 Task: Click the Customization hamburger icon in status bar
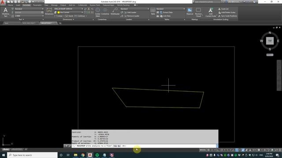tap(280, 150)
